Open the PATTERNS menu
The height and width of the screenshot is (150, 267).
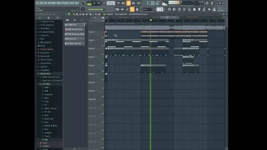[x=52, y=3]
